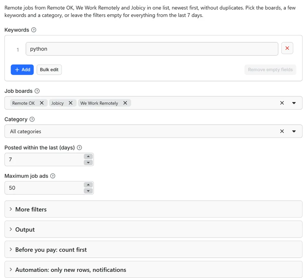Click Remove empty fields button
The height and width of the screenshot is (278, 307).
pyautogui.click(x=270, y=70)
